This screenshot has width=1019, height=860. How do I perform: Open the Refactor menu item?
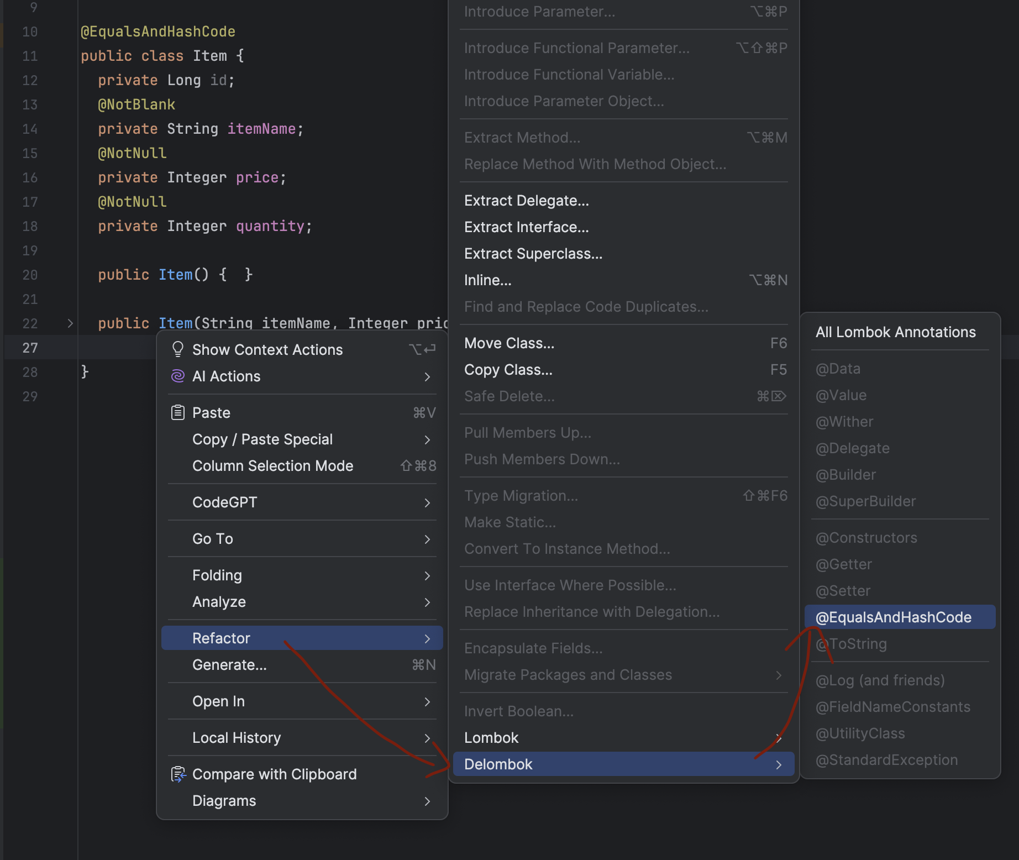pyautogui.click(x=302, y=638)
